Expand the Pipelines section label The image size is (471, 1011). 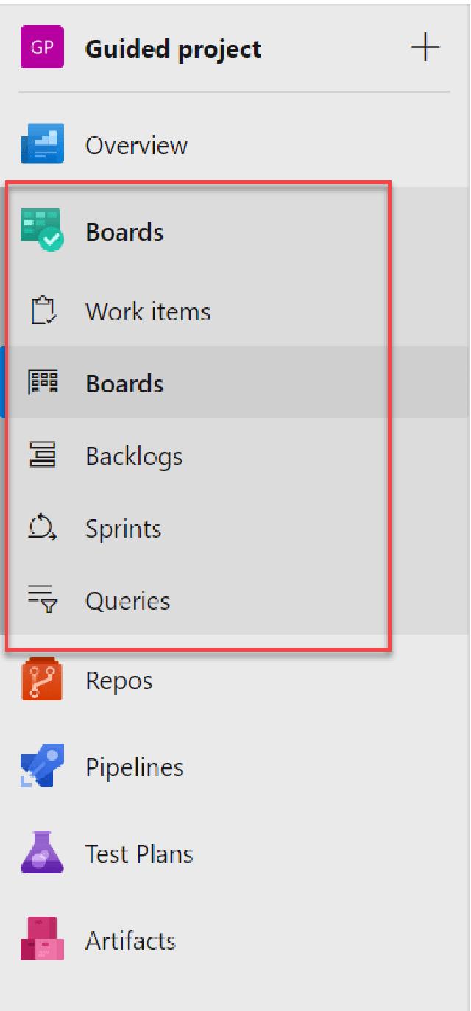[x=134, y=767]
